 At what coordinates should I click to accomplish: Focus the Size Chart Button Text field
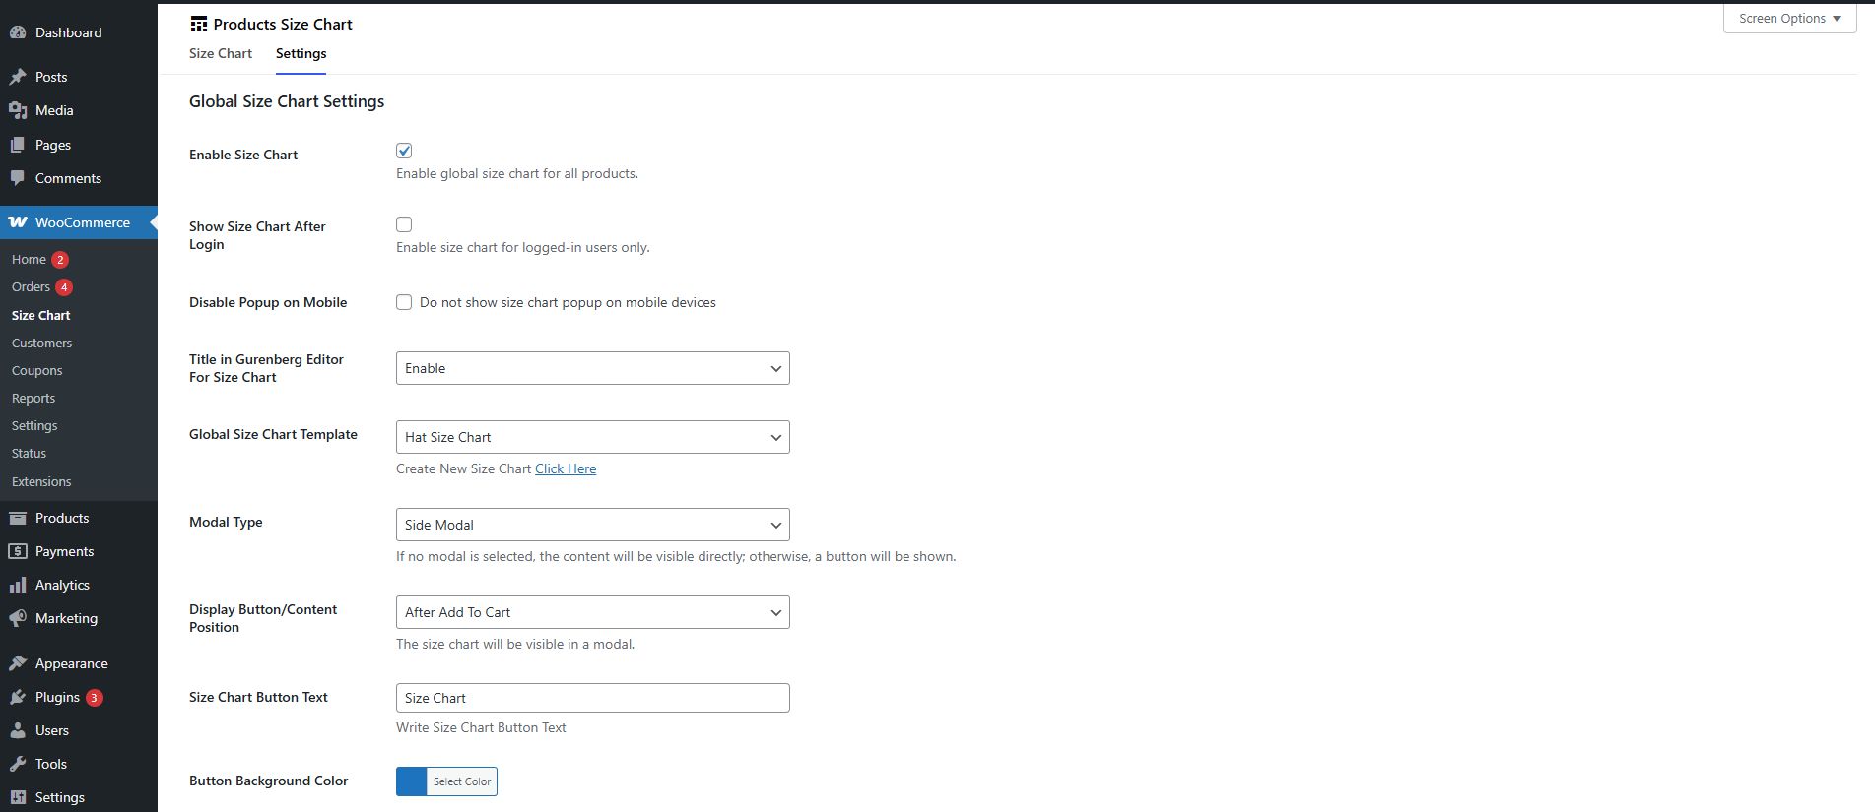click(592, 698)
